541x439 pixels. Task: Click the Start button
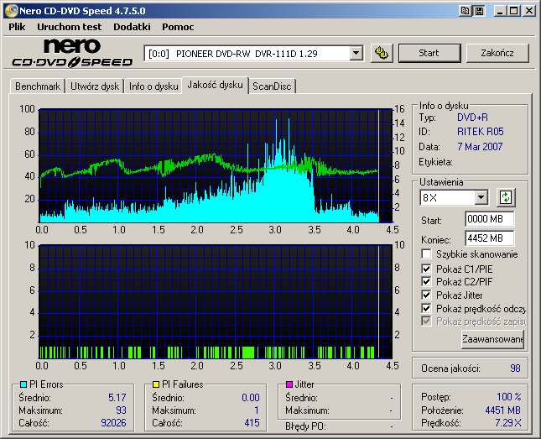coord(429,53)
